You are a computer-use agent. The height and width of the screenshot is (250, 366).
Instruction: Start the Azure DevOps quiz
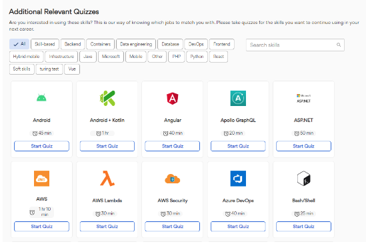tap(238, 227)
